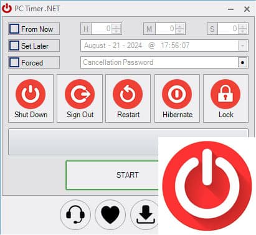Click the heart donate icon

pos(110,214)
